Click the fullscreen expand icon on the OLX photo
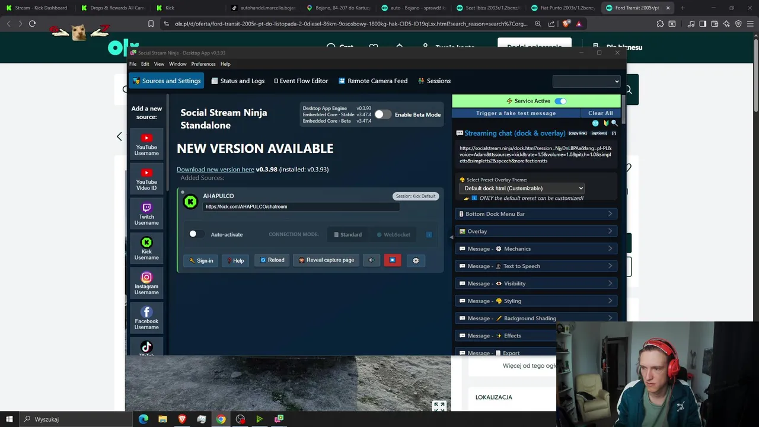The width and height of the screenshot is (759, 427). point(439,406)
